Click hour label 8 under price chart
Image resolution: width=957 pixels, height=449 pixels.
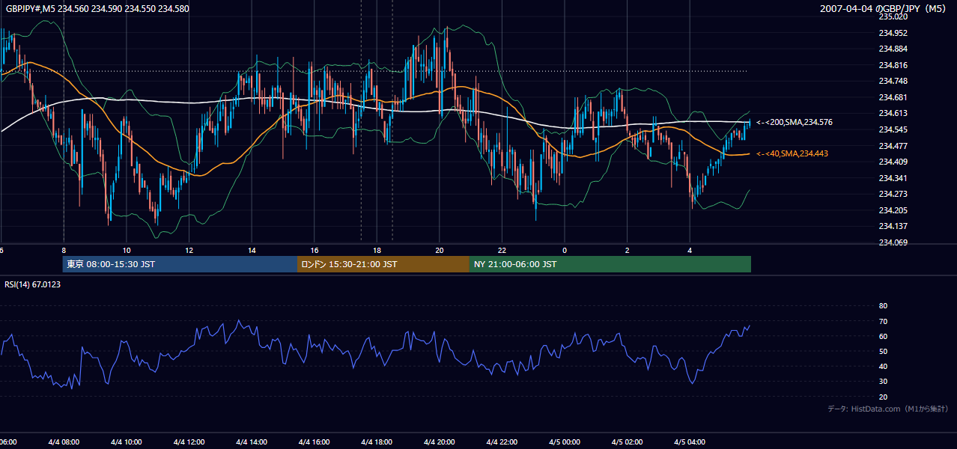[x=64, y=251]
